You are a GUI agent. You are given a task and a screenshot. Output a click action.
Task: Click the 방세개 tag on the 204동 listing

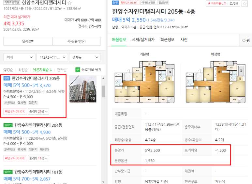44,149
